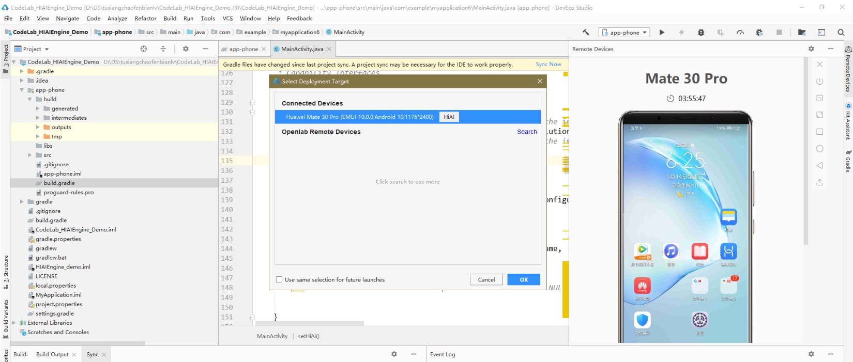
Task: Switch to app-phone editor tab
Action: click(x=243, y=49)
